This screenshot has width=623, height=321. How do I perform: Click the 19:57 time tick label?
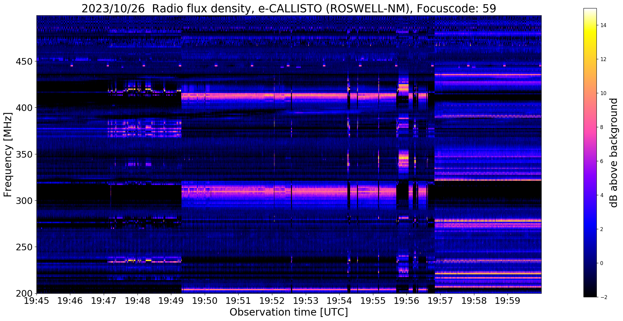click(440, 301)
